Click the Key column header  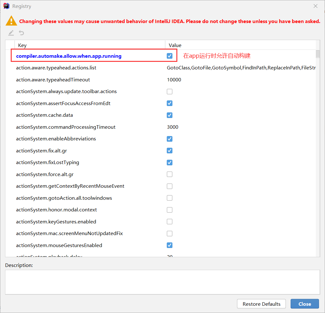tap(90, 45)
